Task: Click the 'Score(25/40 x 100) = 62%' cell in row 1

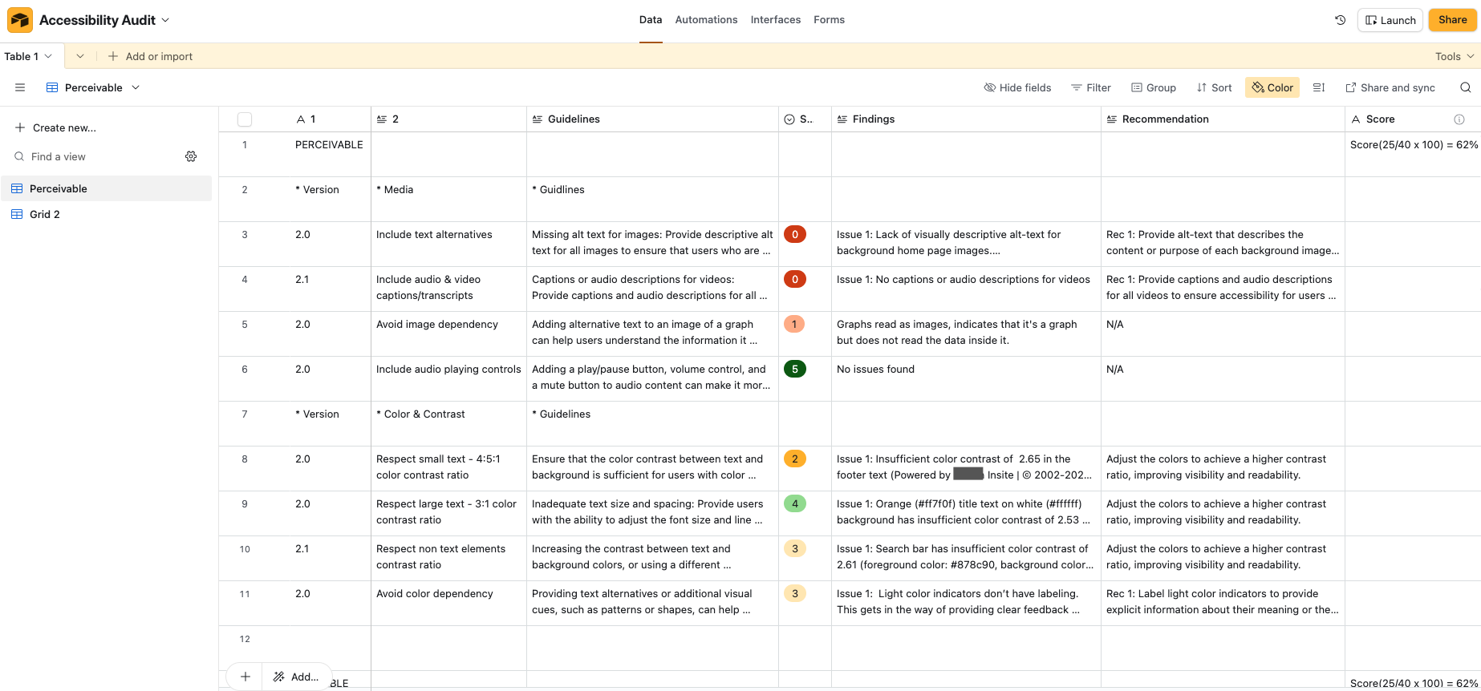Action: (1413, 155)
